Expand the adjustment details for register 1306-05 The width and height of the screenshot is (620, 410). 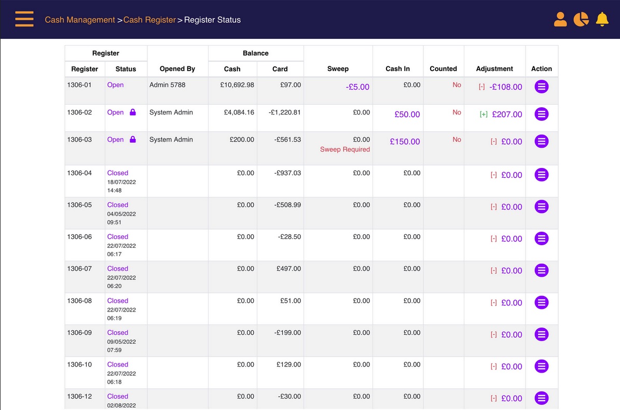493,207
